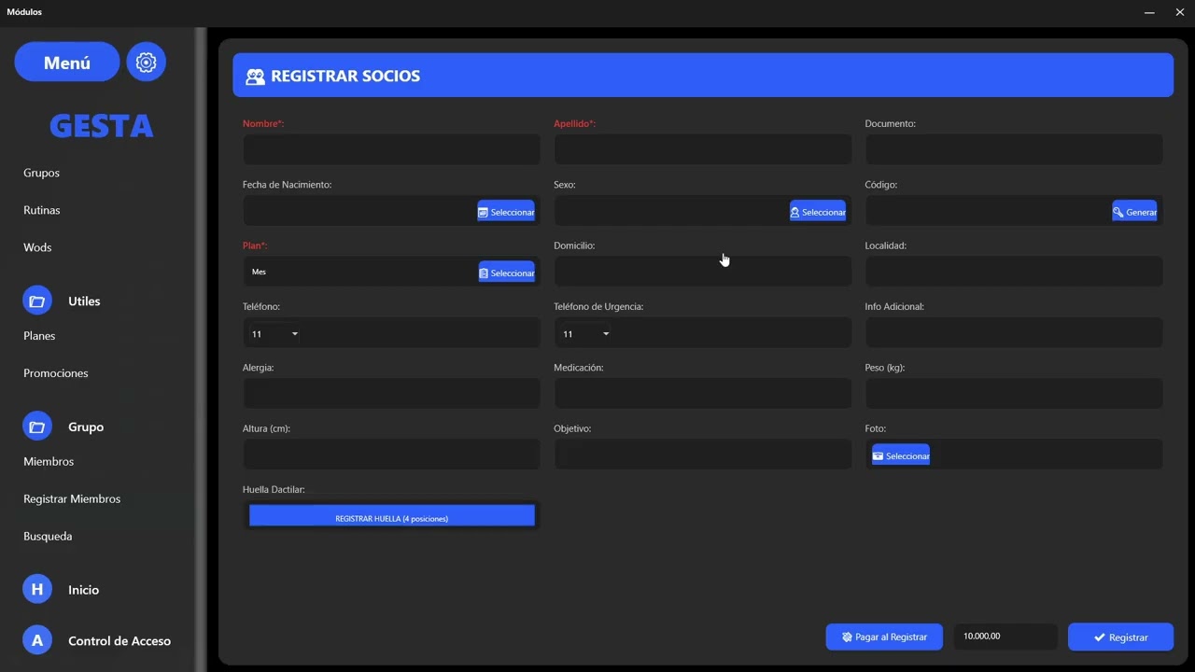Click the Altura (cm) input field

(x=391, y=455)
